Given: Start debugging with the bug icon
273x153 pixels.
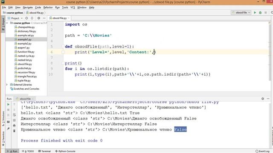Looking at the screenshot, I should pyautogui.click(x=260, y=12).
